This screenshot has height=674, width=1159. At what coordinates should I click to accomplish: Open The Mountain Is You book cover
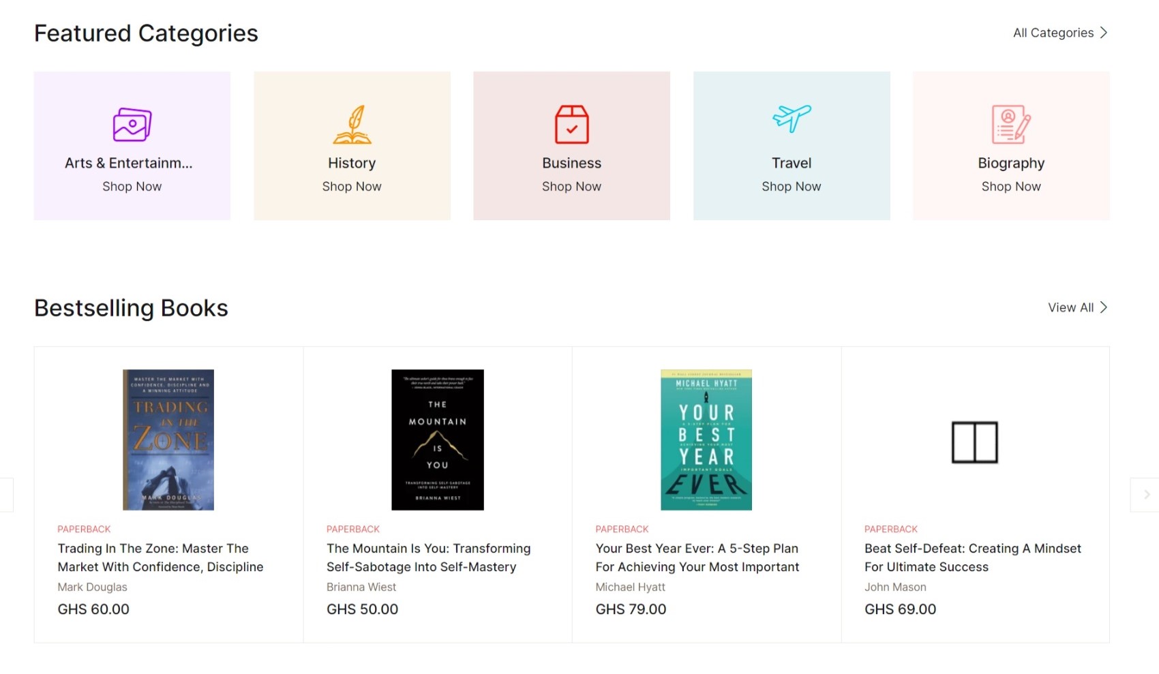click(438, 440)
